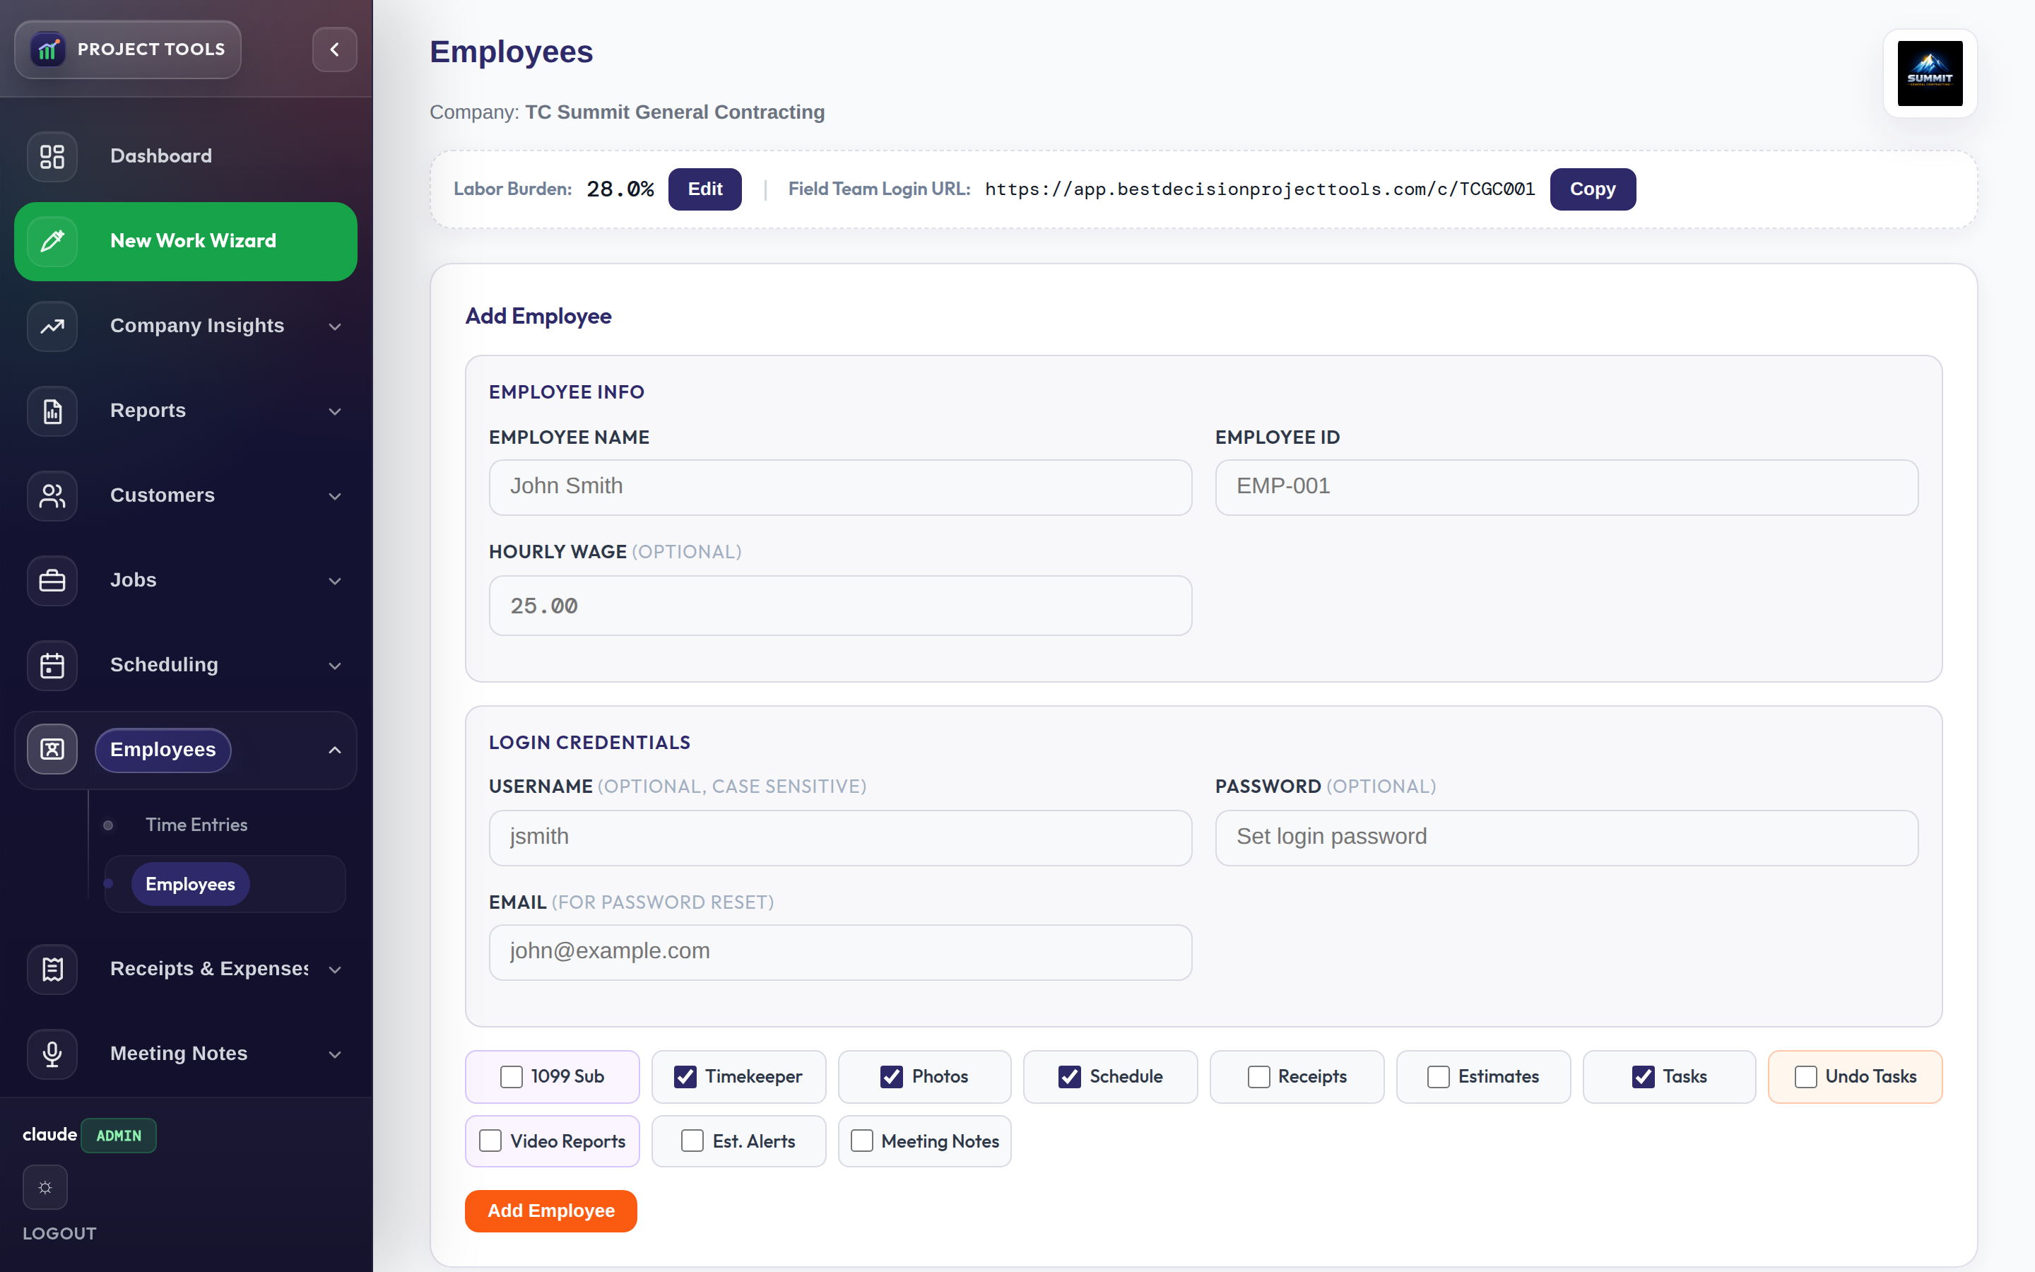Click the Hourly Wage input field
Viewport: 2035px width, 1272px height.
coord(840,606)
